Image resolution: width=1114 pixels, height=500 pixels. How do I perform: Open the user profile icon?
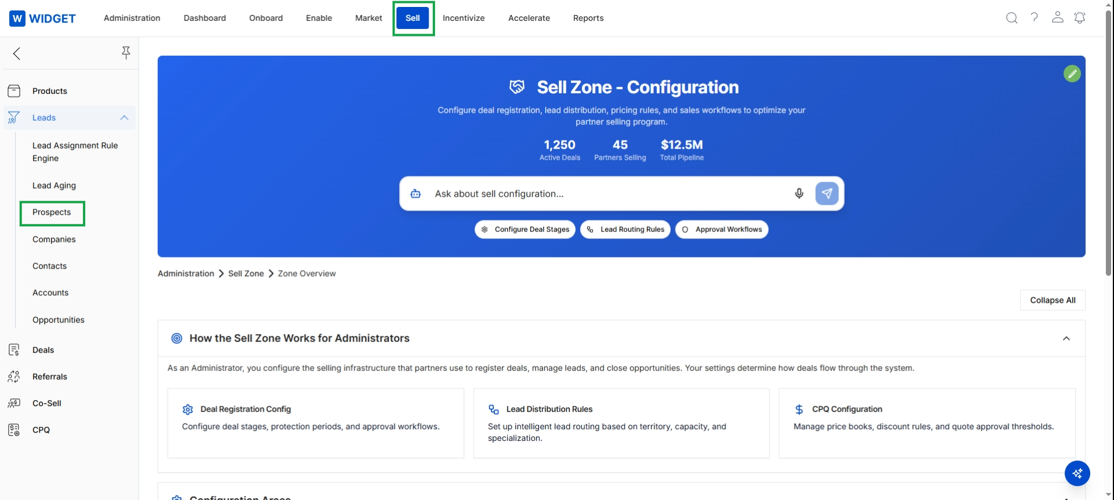tap(1058, 17)
